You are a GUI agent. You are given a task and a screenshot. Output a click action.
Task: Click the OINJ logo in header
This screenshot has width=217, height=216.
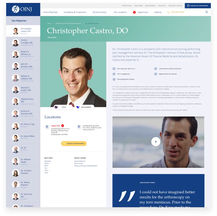(23, 9)
